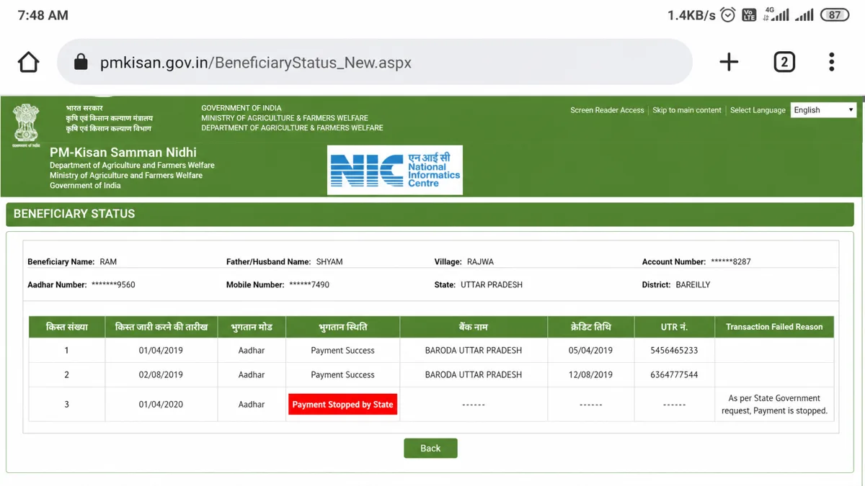This screenshot has height=486, width=865.
Task: Tap the padlock site security icon
Action: (81, 62)
